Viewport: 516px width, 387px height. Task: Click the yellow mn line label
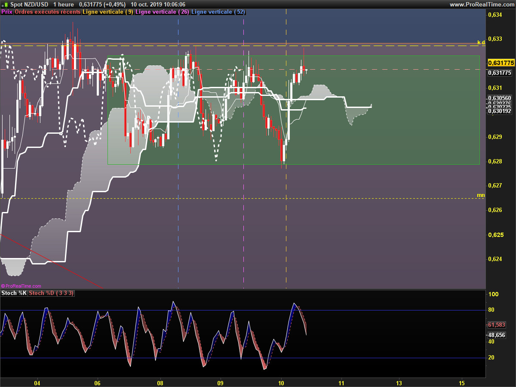(481, 195)
